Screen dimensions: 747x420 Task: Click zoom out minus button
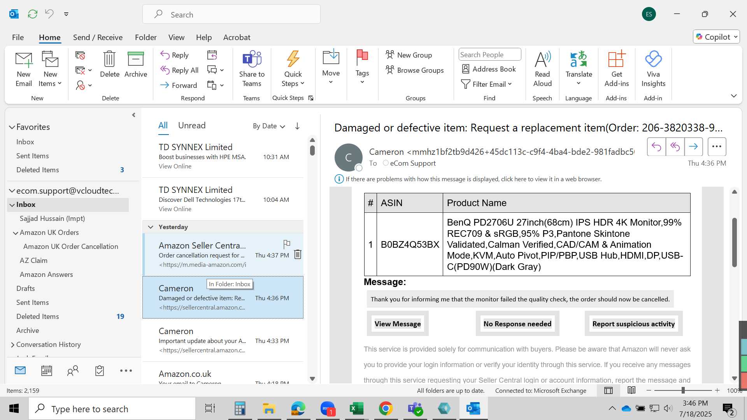point(649,390)
